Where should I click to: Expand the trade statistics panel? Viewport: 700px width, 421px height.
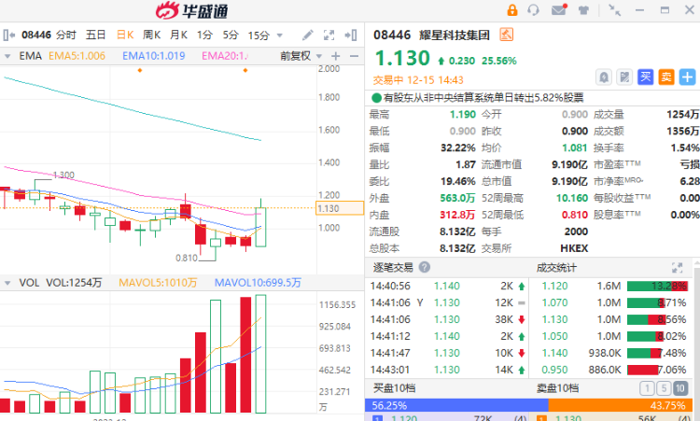point(678,267)
